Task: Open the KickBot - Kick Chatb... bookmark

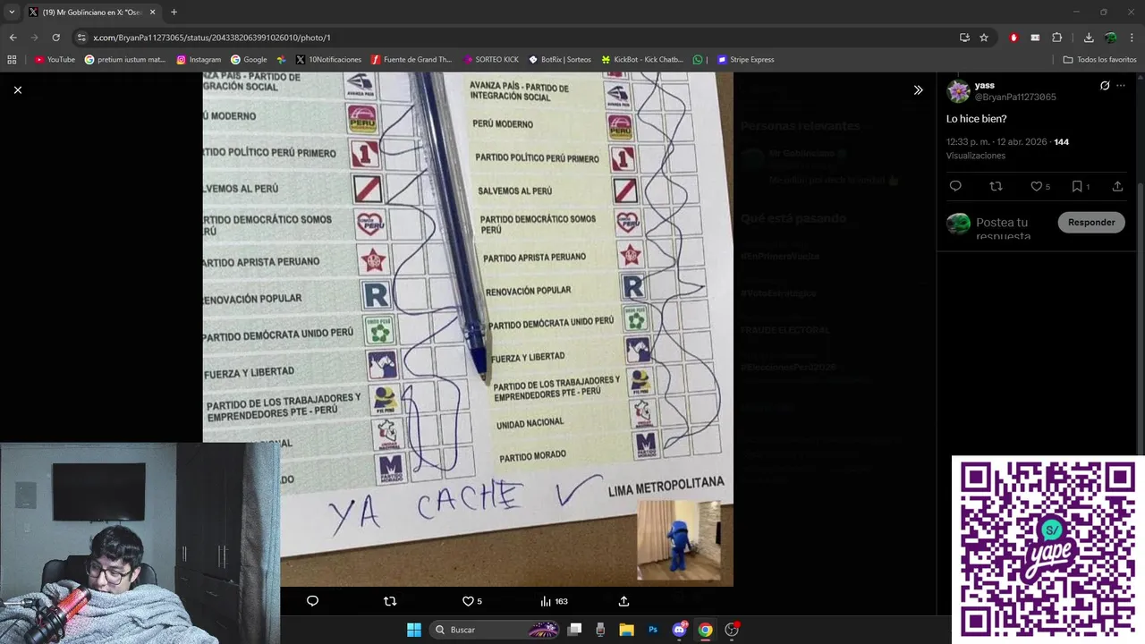Action: [642, 60]
